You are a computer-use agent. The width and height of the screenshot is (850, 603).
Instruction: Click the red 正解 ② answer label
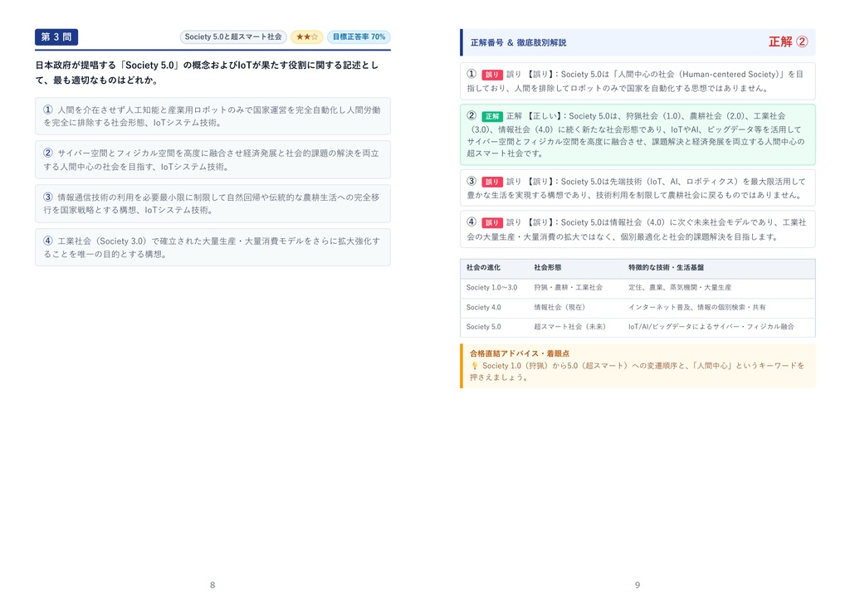789,41
